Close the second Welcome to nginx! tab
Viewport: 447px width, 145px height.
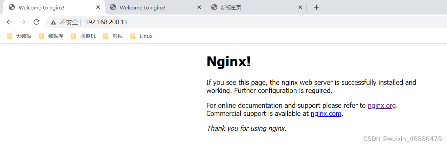coord(199,7)
